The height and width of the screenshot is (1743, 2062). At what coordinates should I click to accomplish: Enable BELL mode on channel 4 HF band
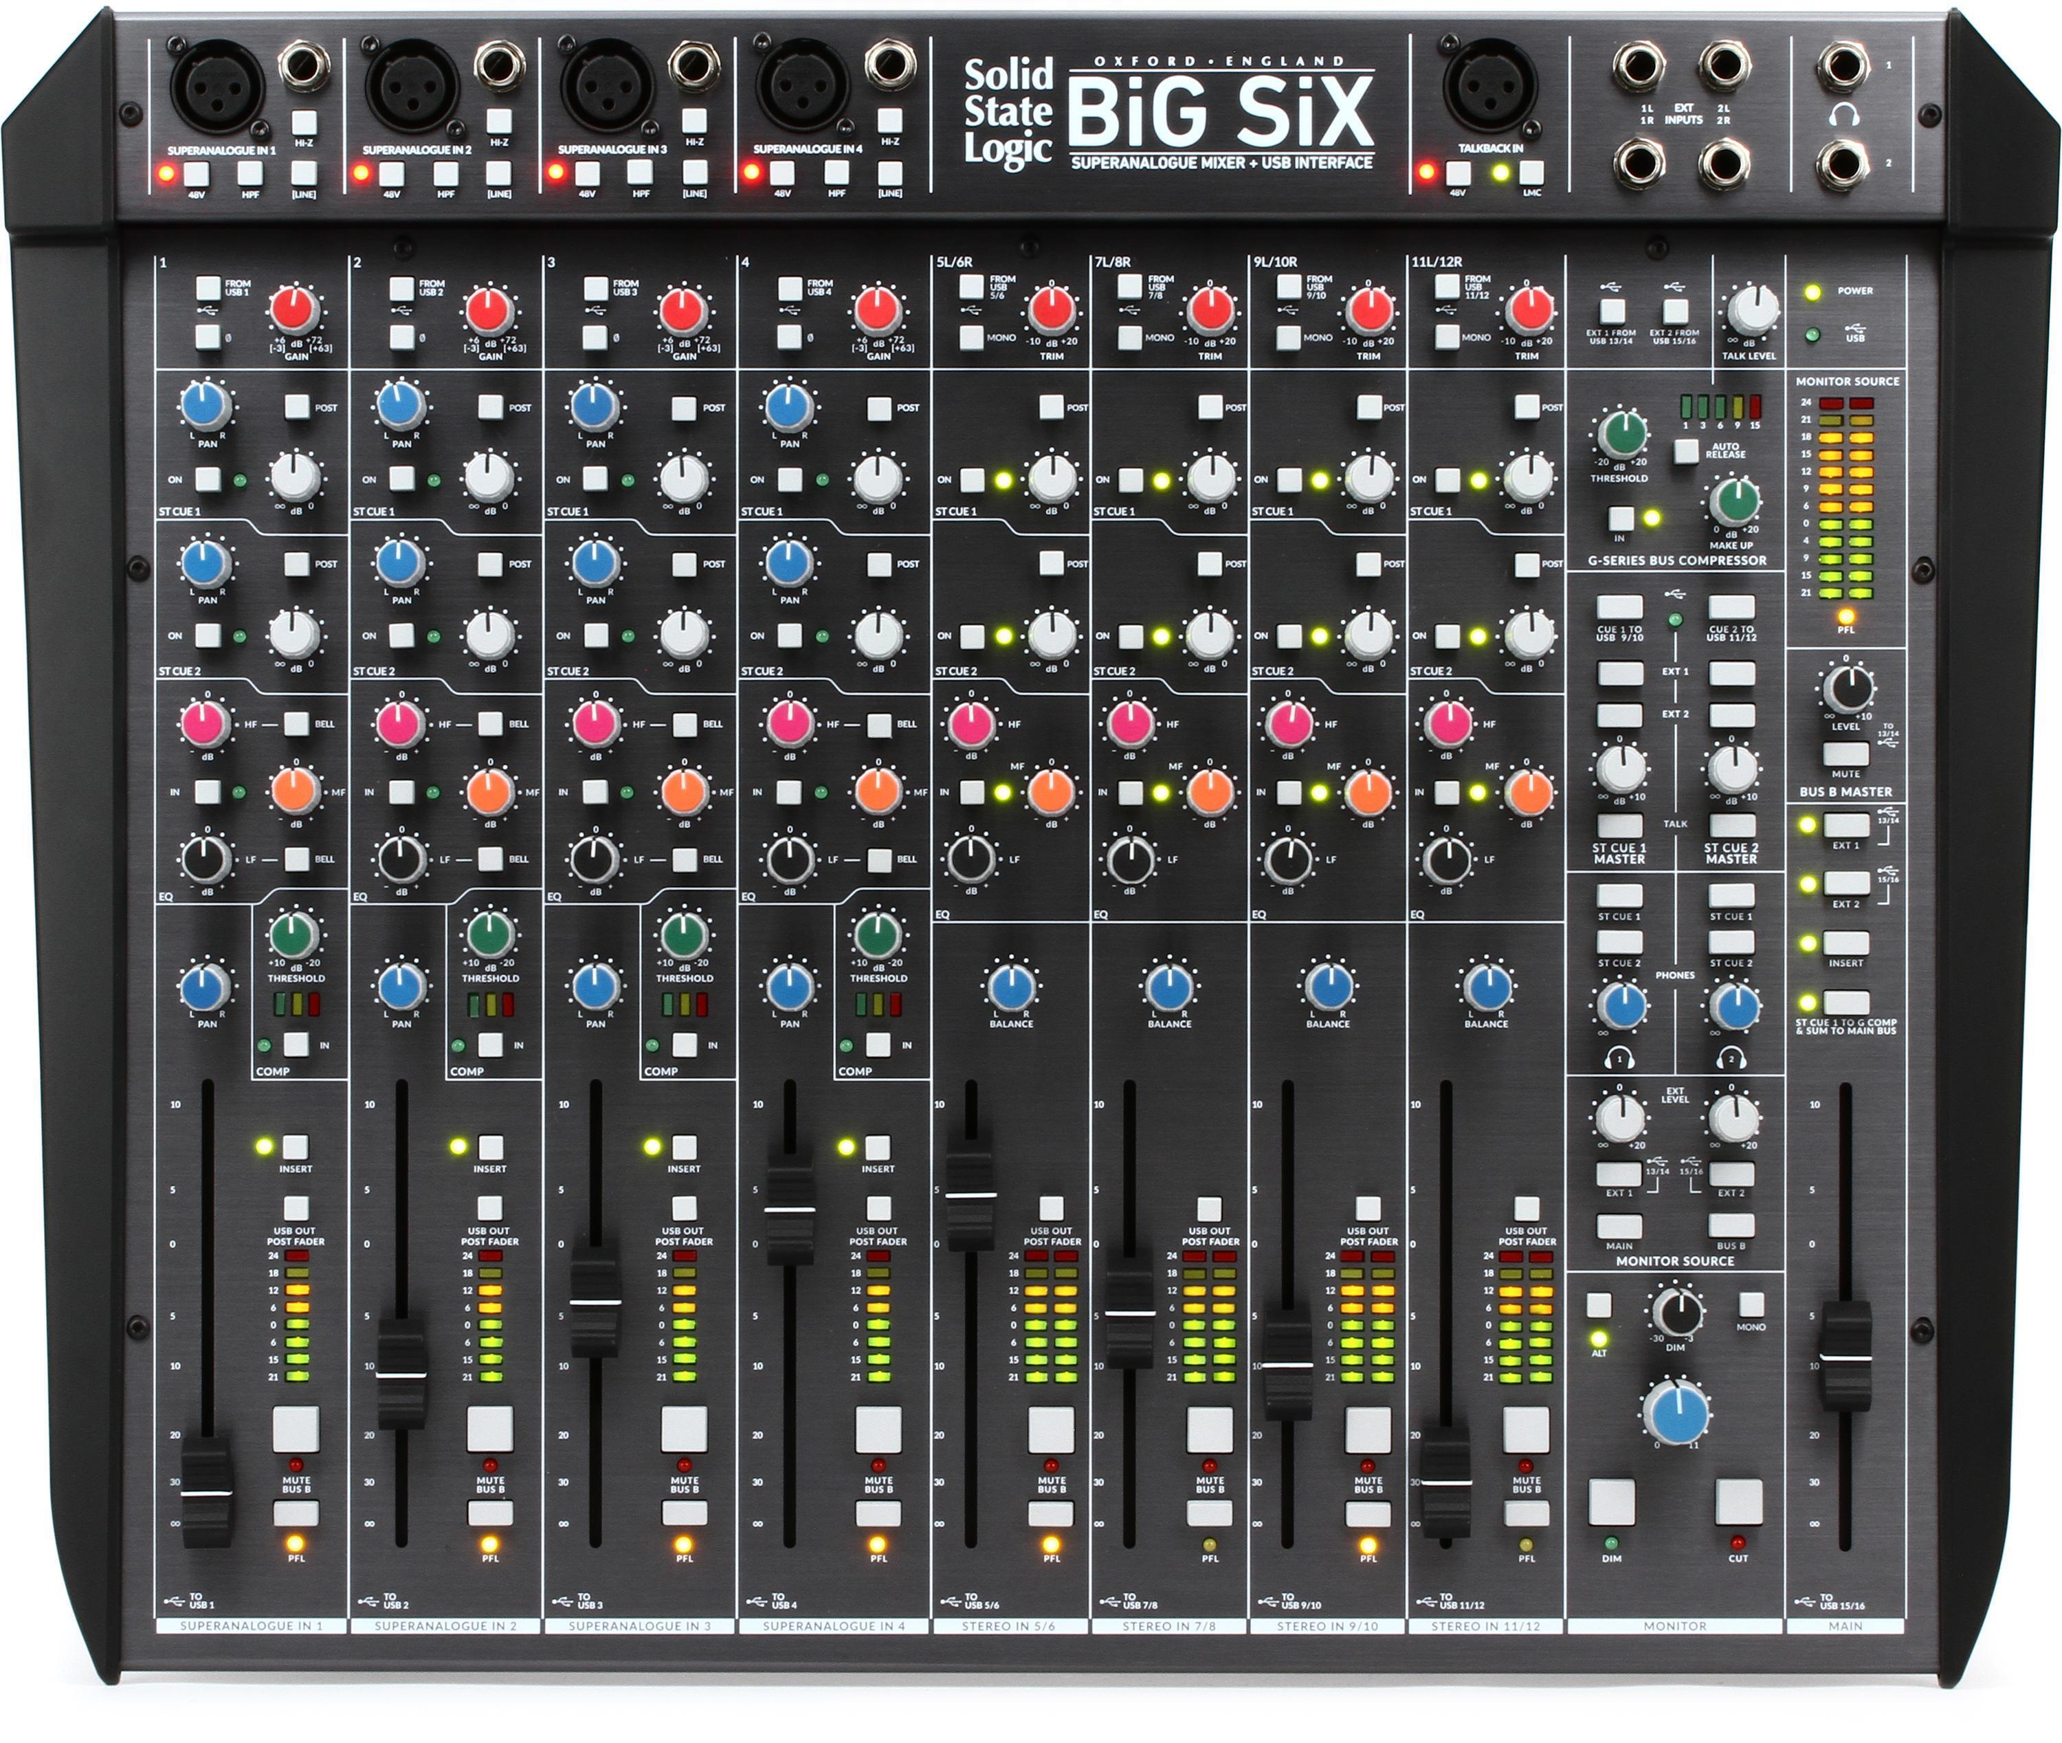(x=880, y=726)
